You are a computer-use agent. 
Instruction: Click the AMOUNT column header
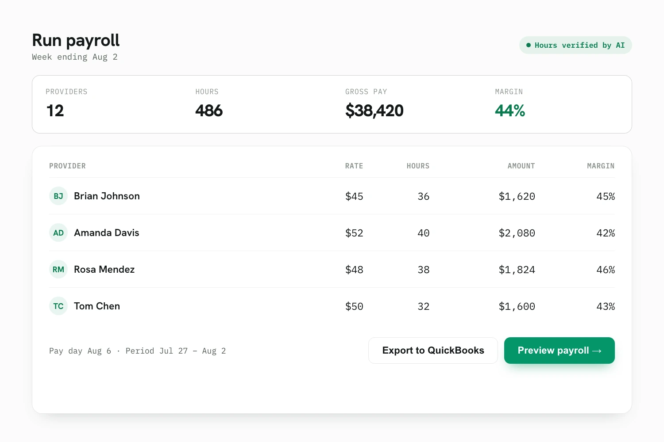point(521,166)
